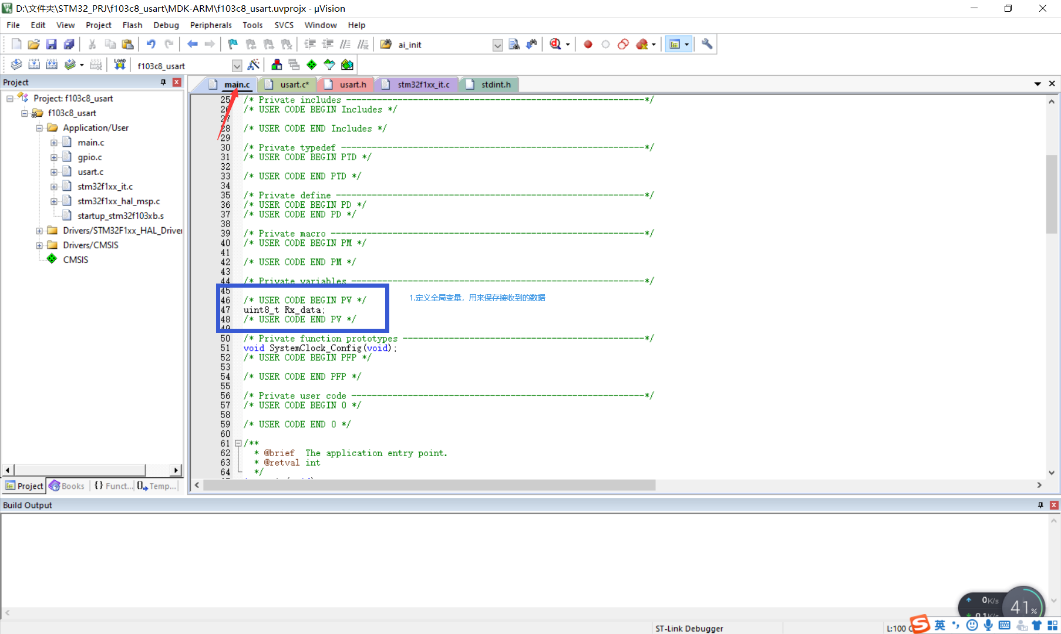
Task: Switch to the stm32f1xx_it.c editor tab
Action: (417, 85)
